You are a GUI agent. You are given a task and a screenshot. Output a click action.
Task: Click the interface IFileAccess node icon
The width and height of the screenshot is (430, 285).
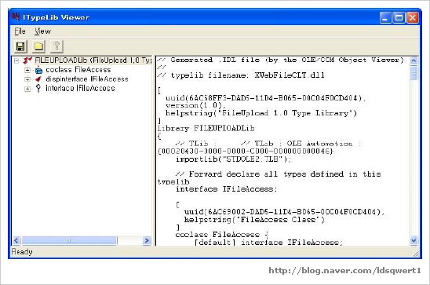tap(38, 88)
